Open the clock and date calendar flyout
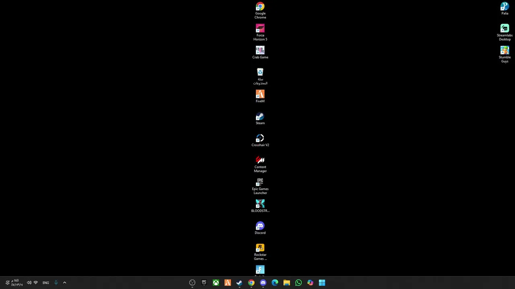The image size is (515, 289). pyautogui.click(x=17, y=283)
